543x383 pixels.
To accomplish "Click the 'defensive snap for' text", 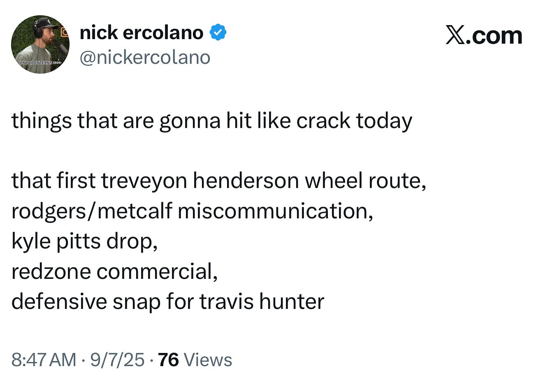I will pyautogui.click(x=103, y=301).
